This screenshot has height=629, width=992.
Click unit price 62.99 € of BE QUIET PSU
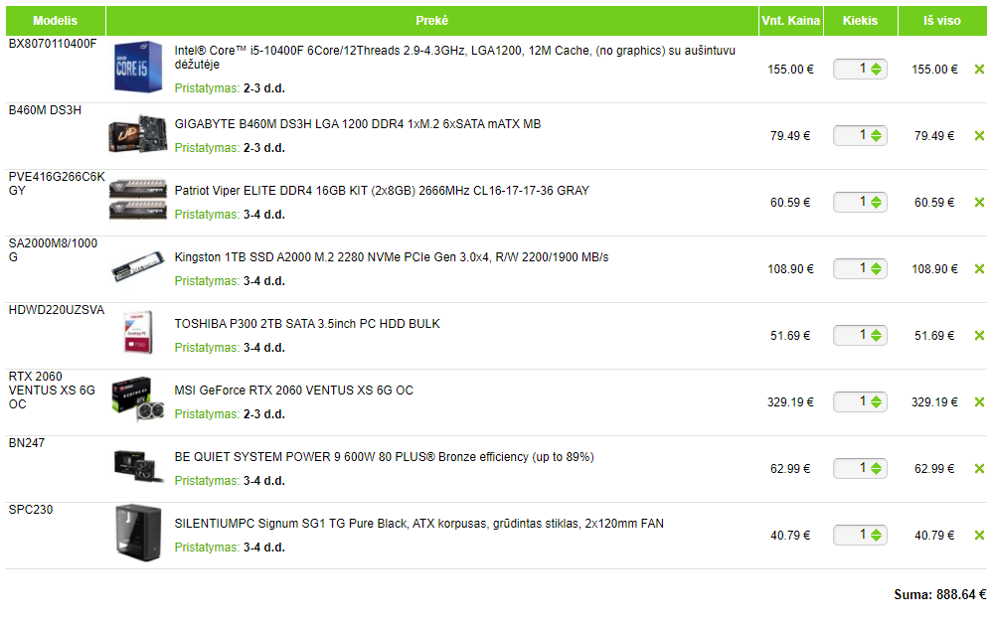click(790, 468)
